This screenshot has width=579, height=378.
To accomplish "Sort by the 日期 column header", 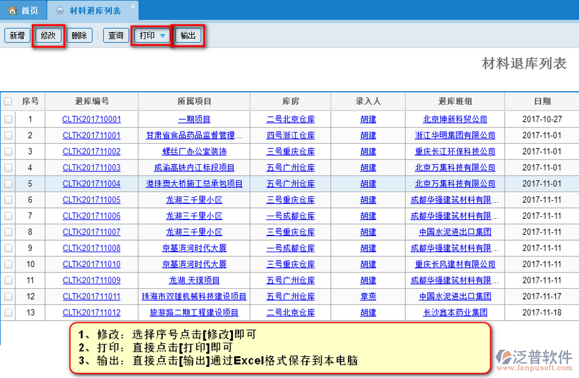I will coord(542,101).
